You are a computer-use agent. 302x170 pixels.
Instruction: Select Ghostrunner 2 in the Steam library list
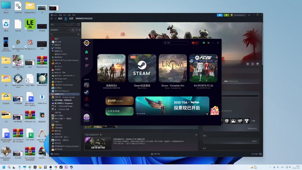(x=63, y=76)
